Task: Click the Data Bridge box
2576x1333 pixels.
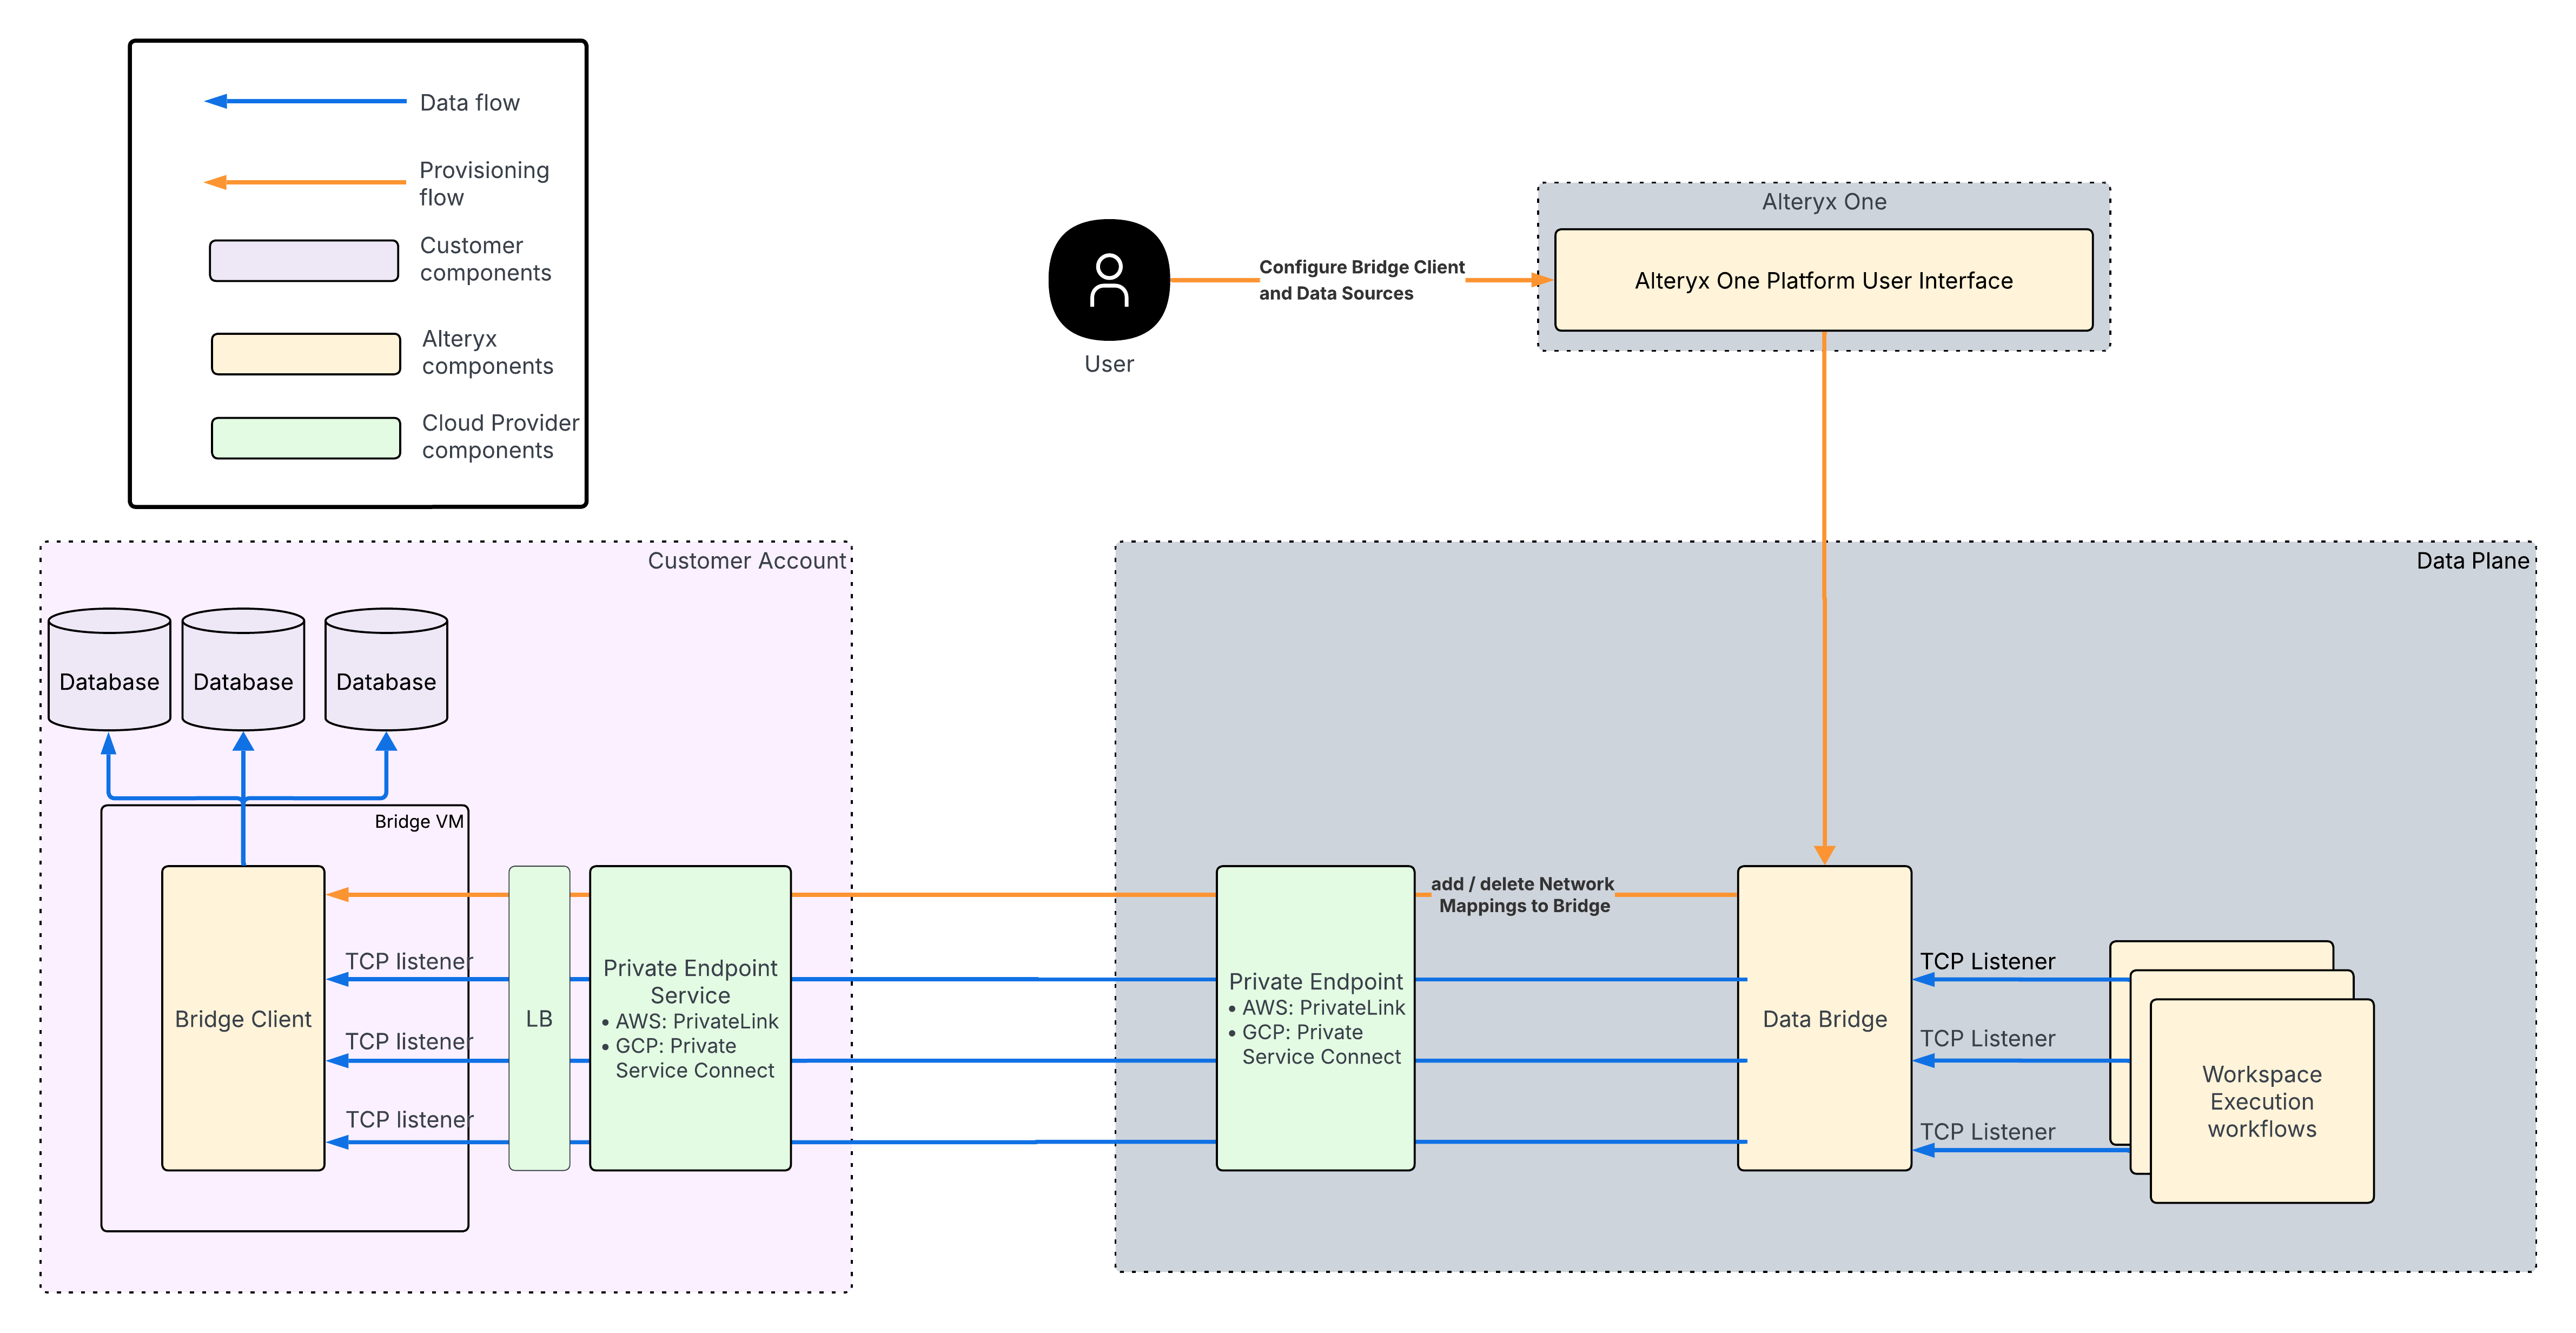Action: (x=1824, y=1018)
